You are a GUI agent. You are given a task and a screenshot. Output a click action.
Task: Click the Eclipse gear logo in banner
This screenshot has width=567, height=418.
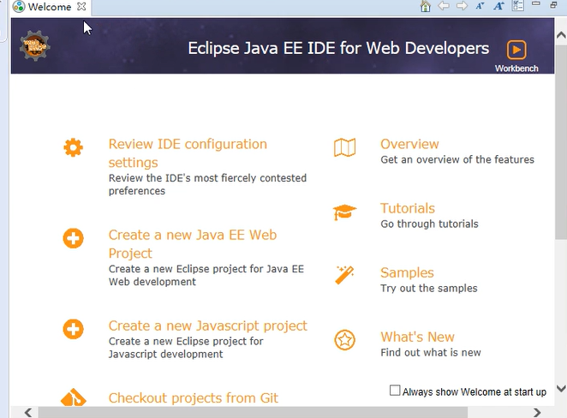35,46
